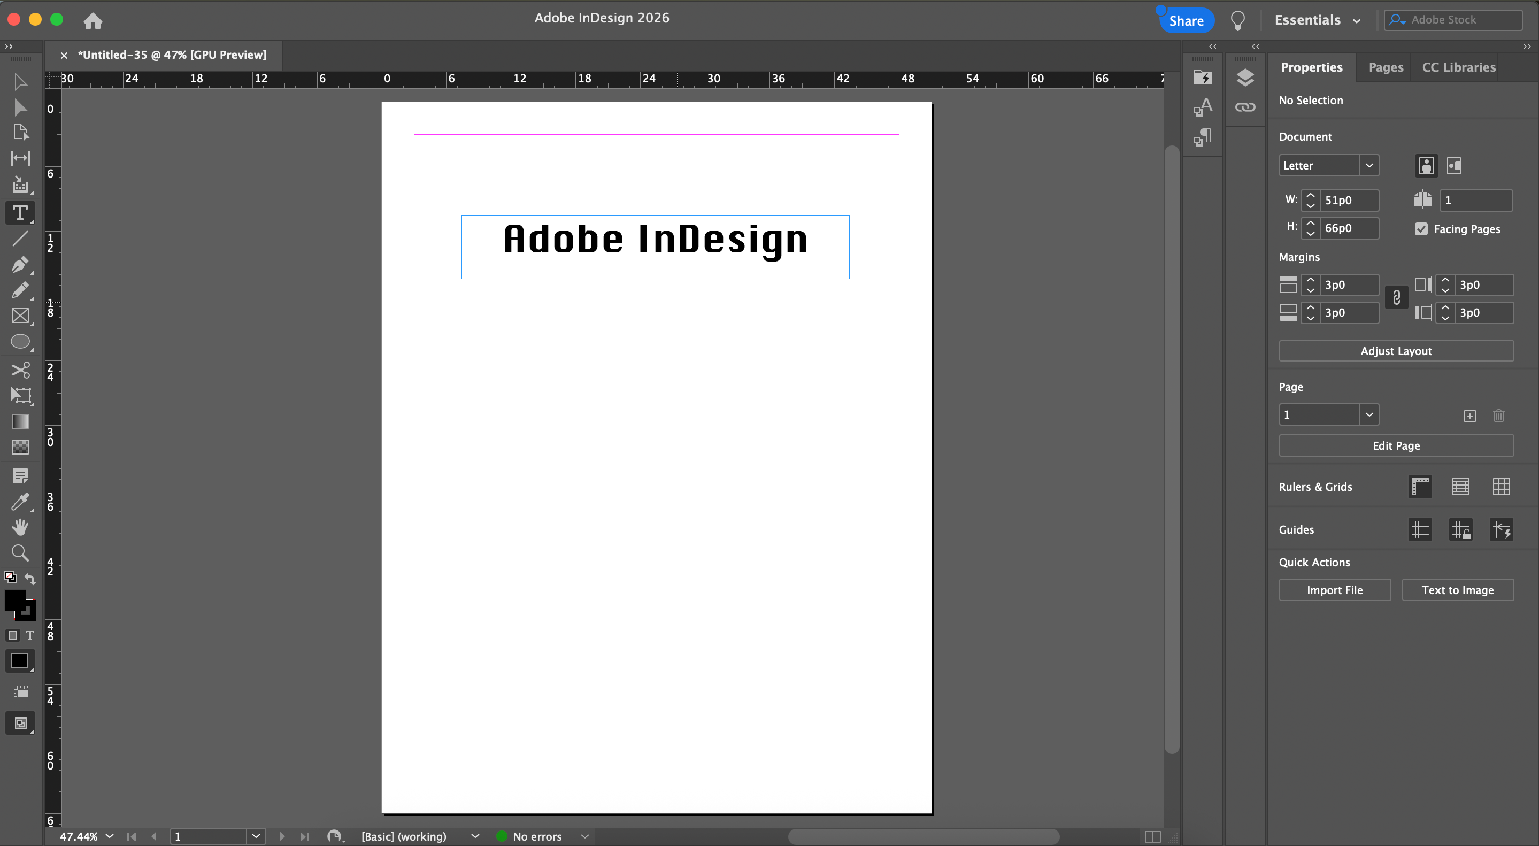Select the Rectangle Frame tool

(20, 316)
